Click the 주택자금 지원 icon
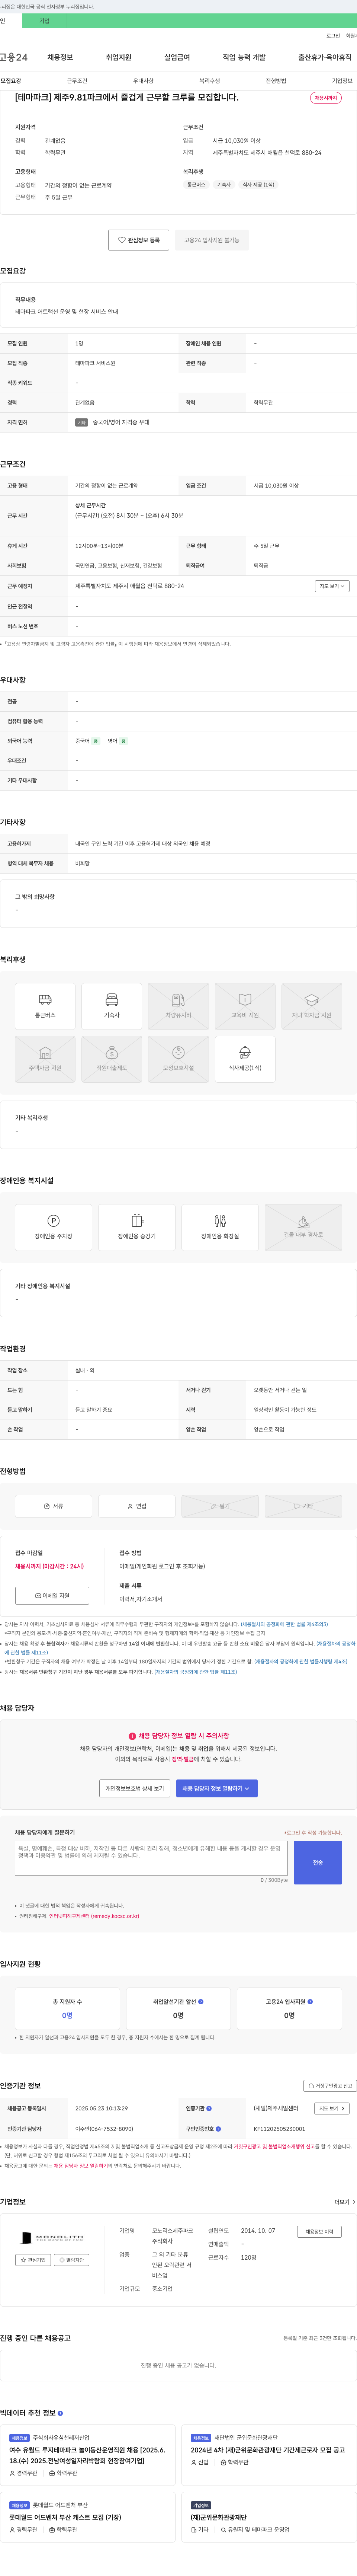Viewport: 357px width, 2576px height. tap(45, 1059)
